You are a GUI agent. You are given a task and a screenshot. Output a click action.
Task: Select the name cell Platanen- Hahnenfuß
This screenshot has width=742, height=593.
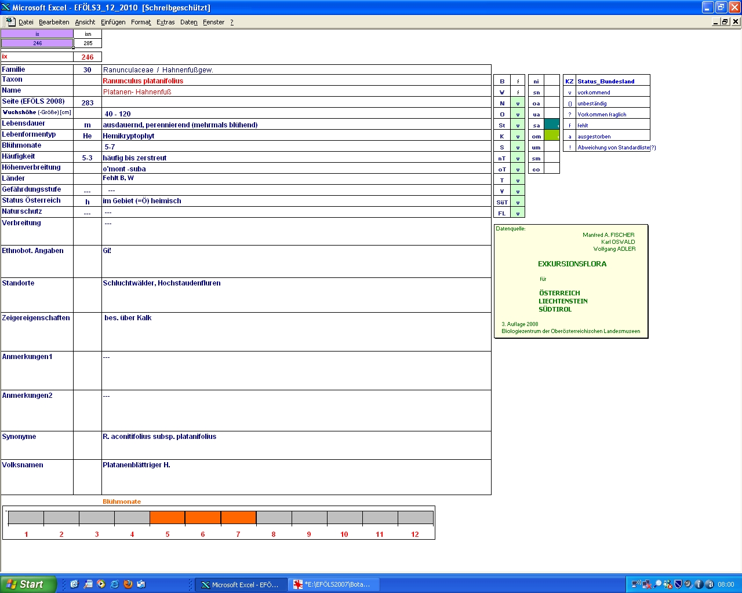[x=296, y=91]
